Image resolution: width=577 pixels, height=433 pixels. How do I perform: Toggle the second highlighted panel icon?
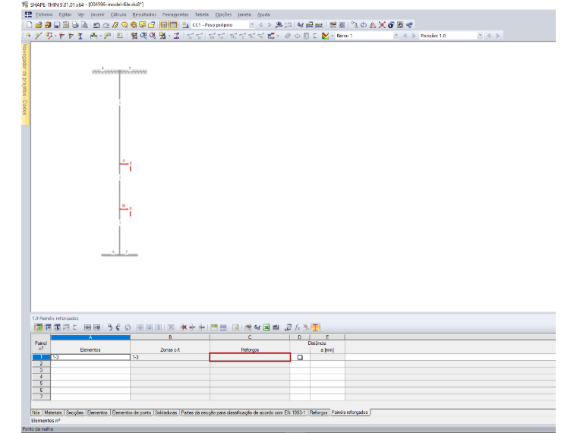[173, 25]
